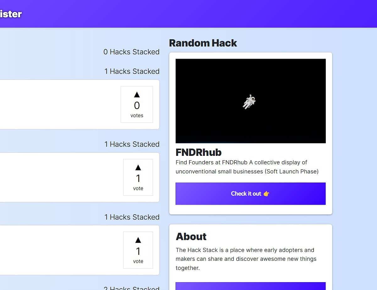Image resolution: width=377 pixels, height=290 pixels.
Task: Expand the 2 Hacks Stacked section at bottom
Action: (x=132, y=287)
